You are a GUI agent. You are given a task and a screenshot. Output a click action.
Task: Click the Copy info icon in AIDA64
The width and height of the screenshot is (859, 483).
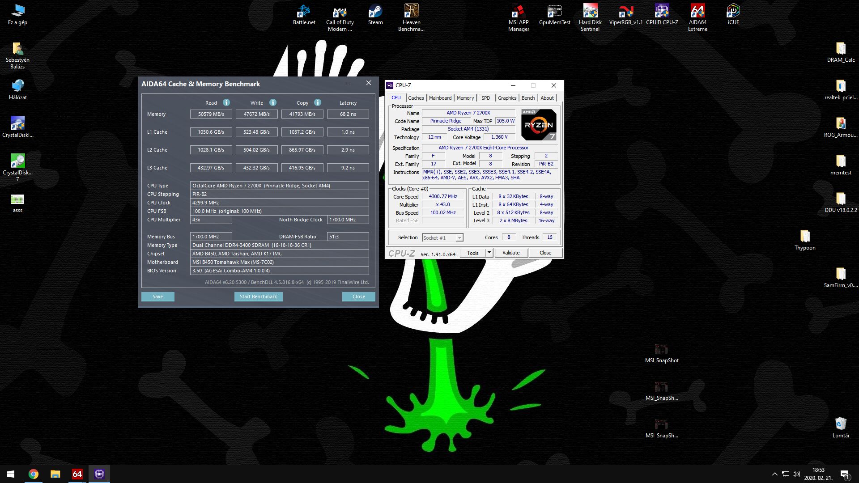[x=318, y=102]
